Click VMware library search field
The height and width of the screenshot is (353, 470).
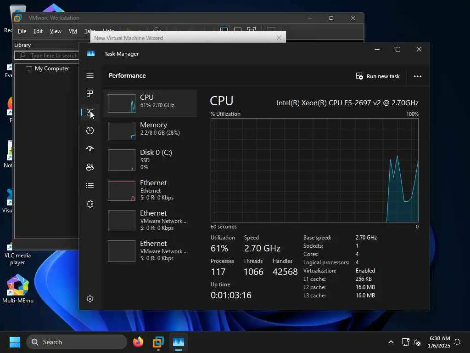click(47, 56)
